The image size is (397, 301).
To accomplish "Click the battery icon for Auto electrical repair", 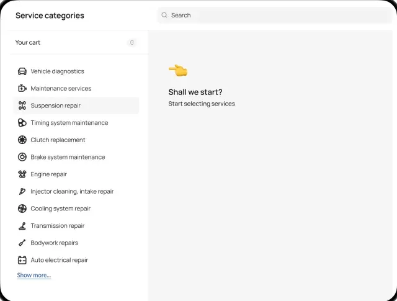I will [22, 260].
